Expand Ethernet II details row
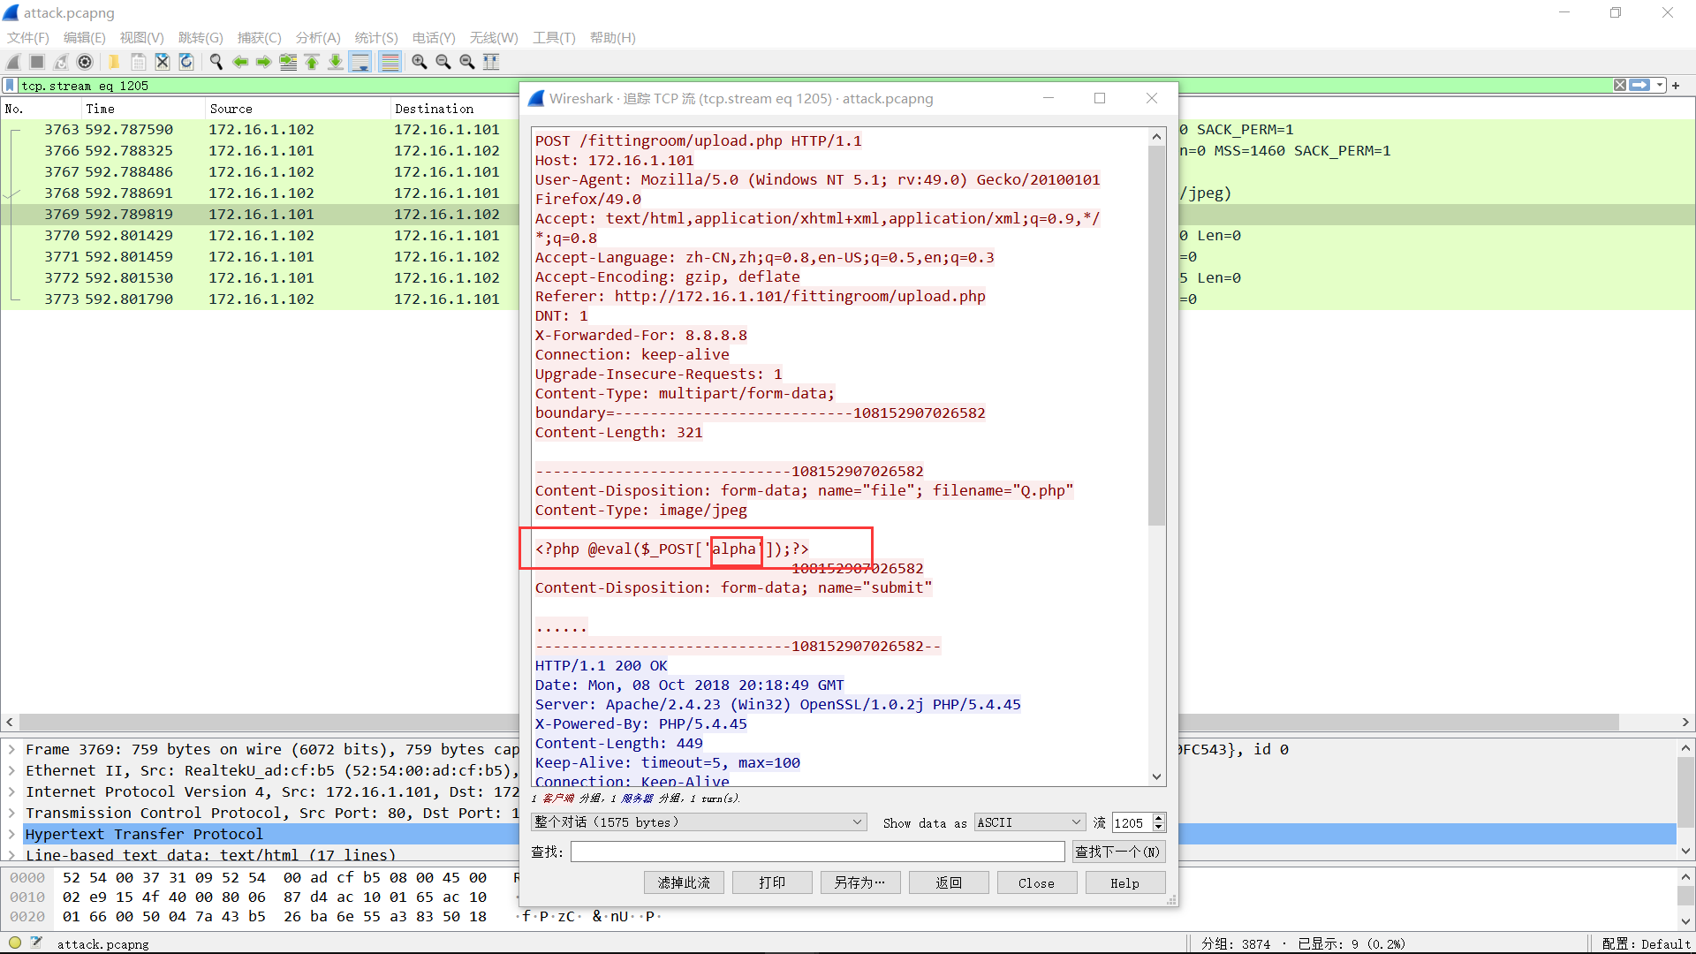1696x954 pixels. tap(11, 770)
